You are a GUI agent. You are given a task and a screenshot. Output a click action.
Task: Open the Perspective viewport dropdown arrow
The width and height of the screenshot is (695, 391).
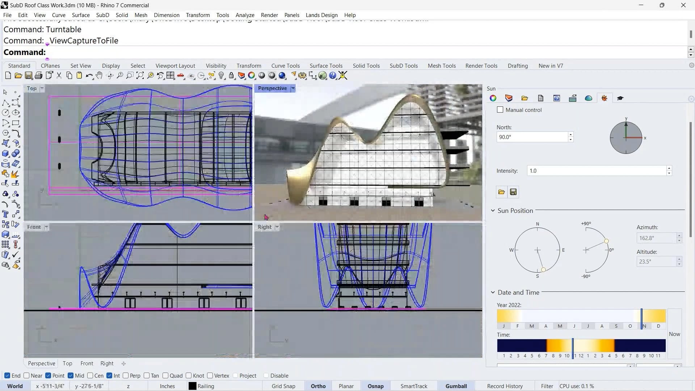tap(293, 88)
